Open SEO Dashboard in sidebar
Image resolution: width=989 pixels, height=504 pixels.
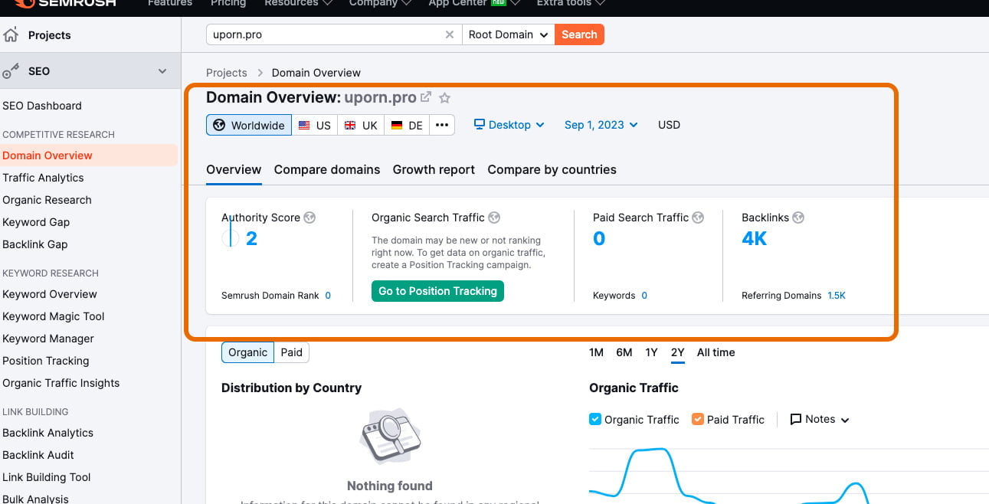tap(42, 106)
